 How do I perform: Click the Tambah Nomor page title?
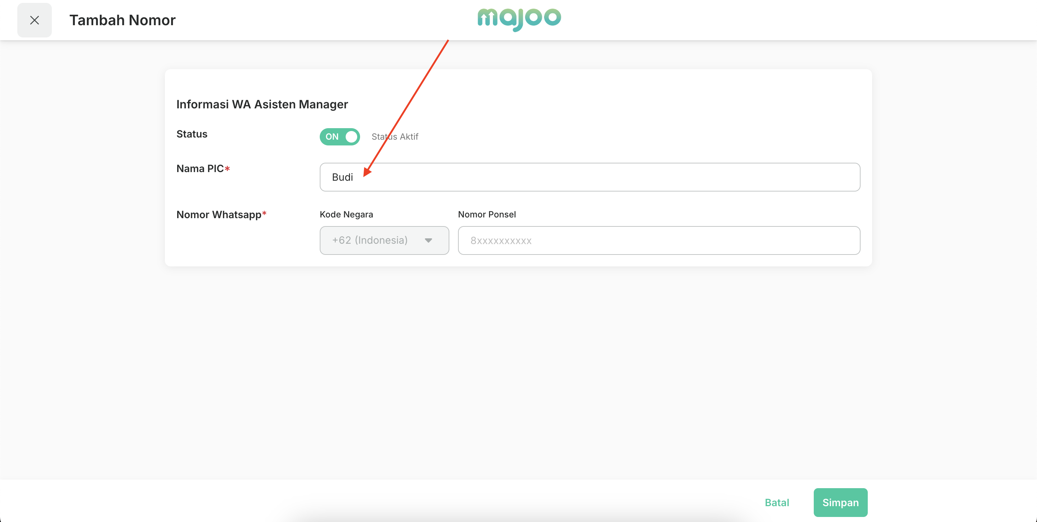pos(122,20)
